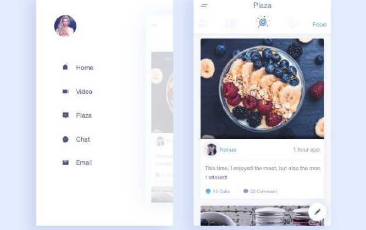Click the Chat bubble icon
The height and width of the screenshot is (230, 366).
click(x=65, y=139)
